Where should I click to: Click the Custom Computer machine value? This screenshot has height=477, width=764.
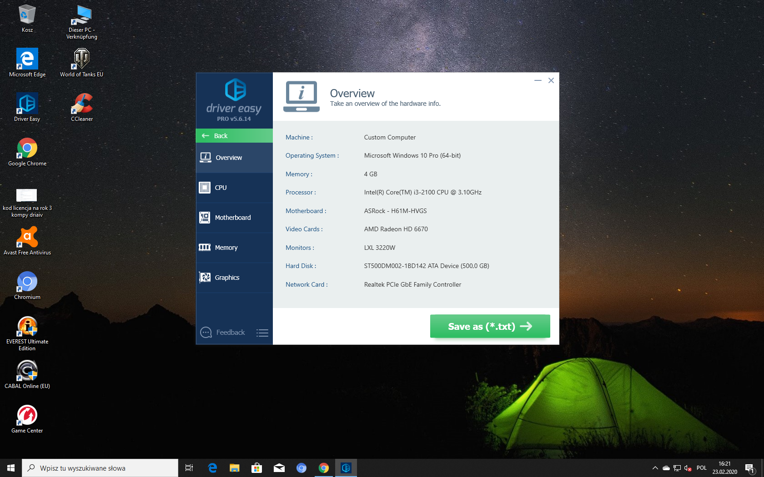click(390, 137)
